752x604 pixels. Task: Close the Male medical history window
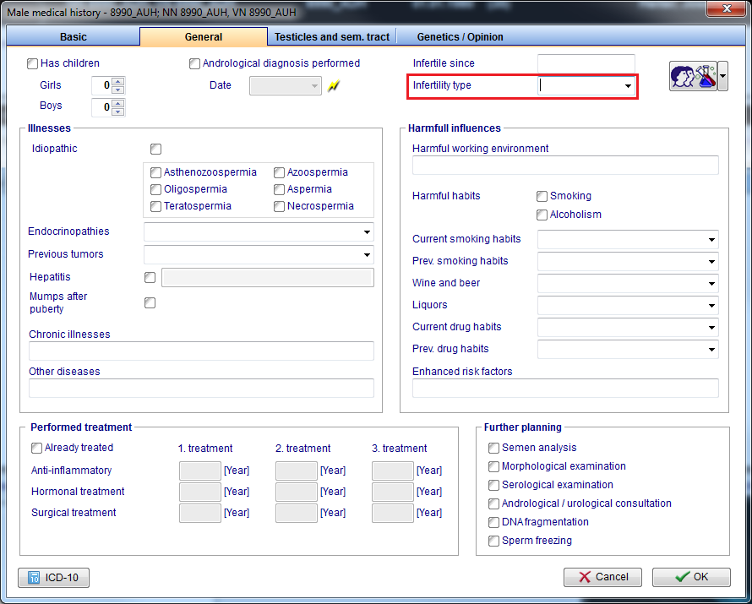point(727,8)
